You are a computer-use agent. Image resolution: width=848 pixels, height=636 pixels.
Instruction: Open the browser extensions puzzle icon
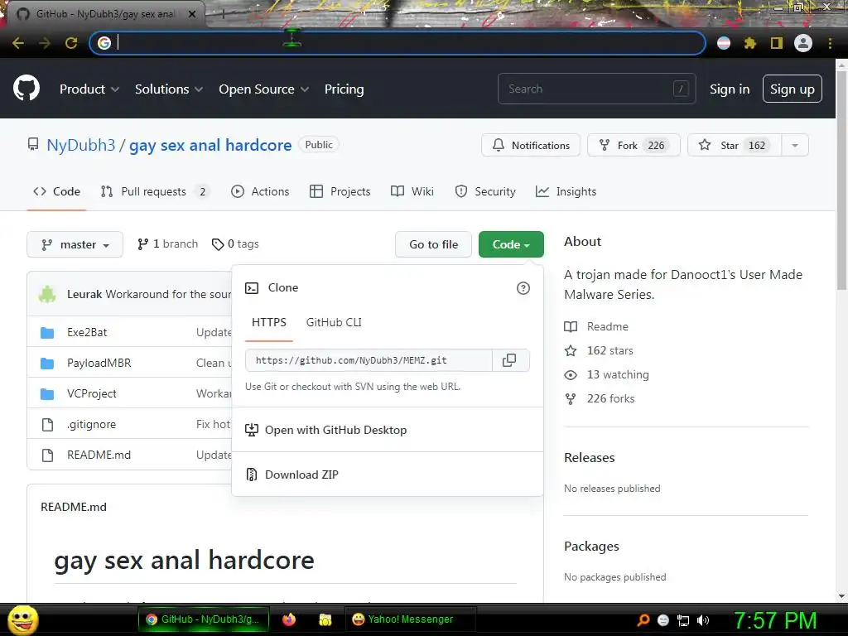749,43
